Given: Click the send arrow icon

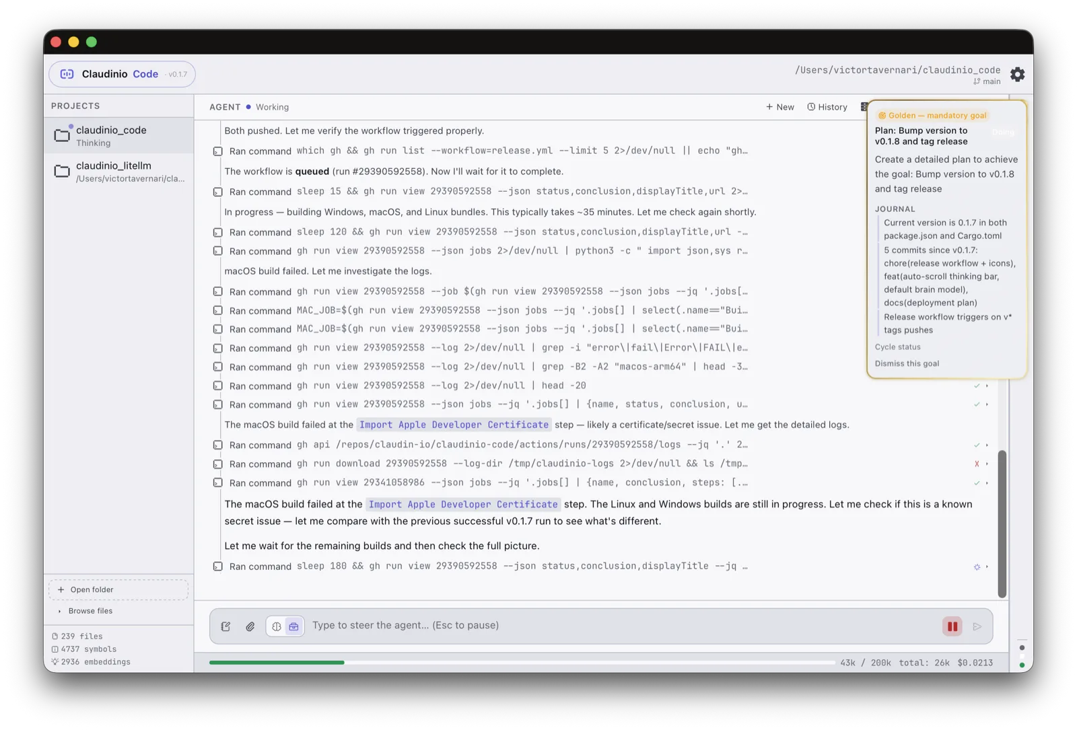Looking at the screenshot, I should click(x=977, y=626).
